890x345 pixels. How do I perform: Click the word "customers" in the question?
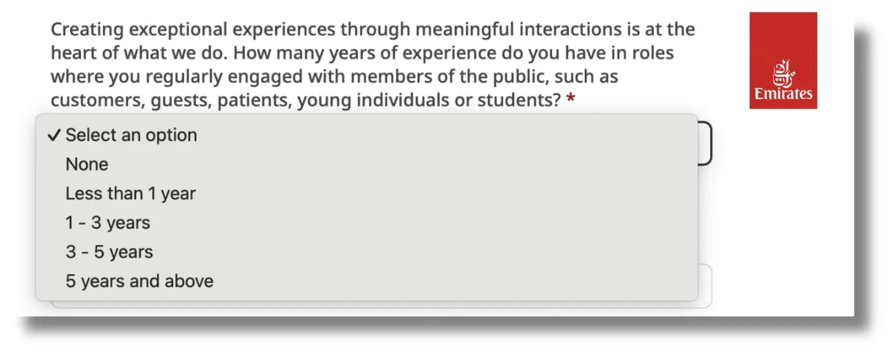(96, 100)
